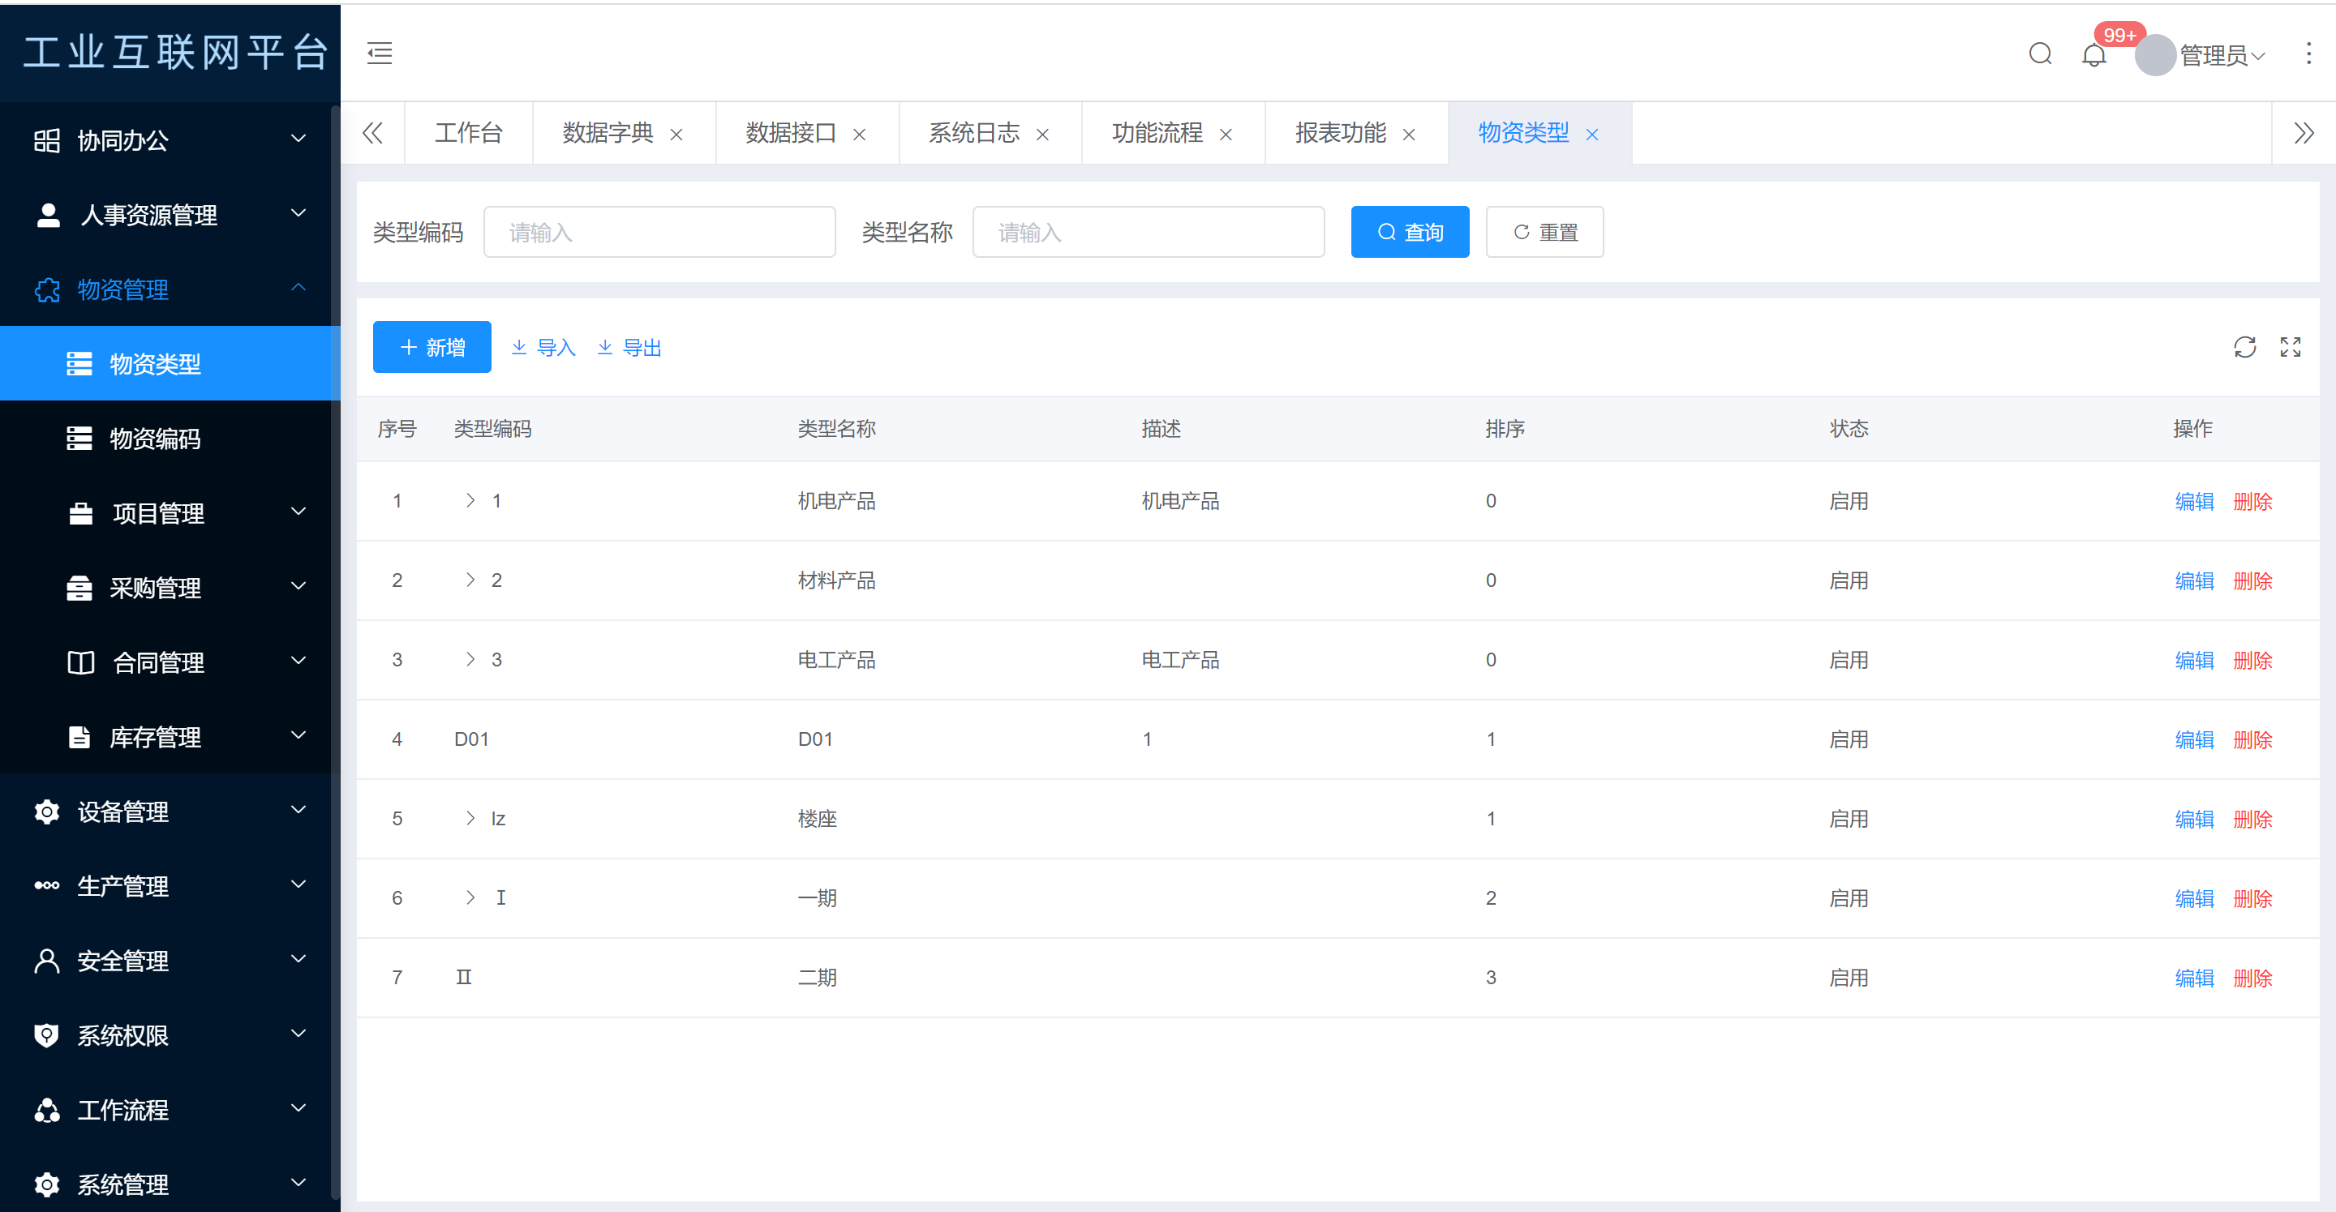Switch to the 工作台 tab
Screen dimensions: 2336x1212
pos(468,133)
